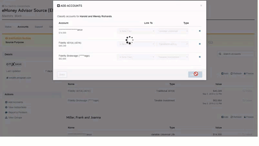
Task: Freeze the Fidelity accounts section
Action: pos(249,74)
